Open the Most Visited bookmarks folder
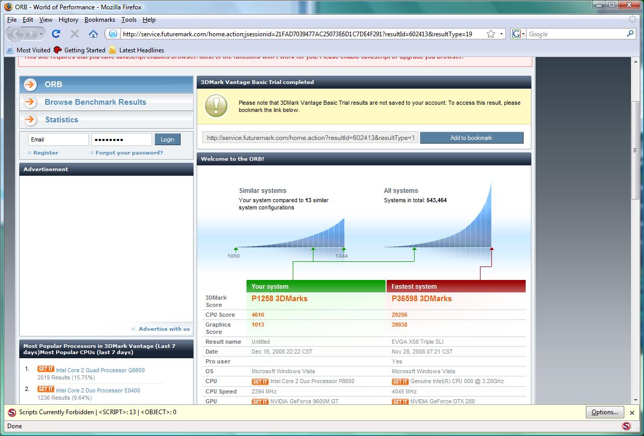This screenshot has height=436, width=644. [x=28, y=50]
